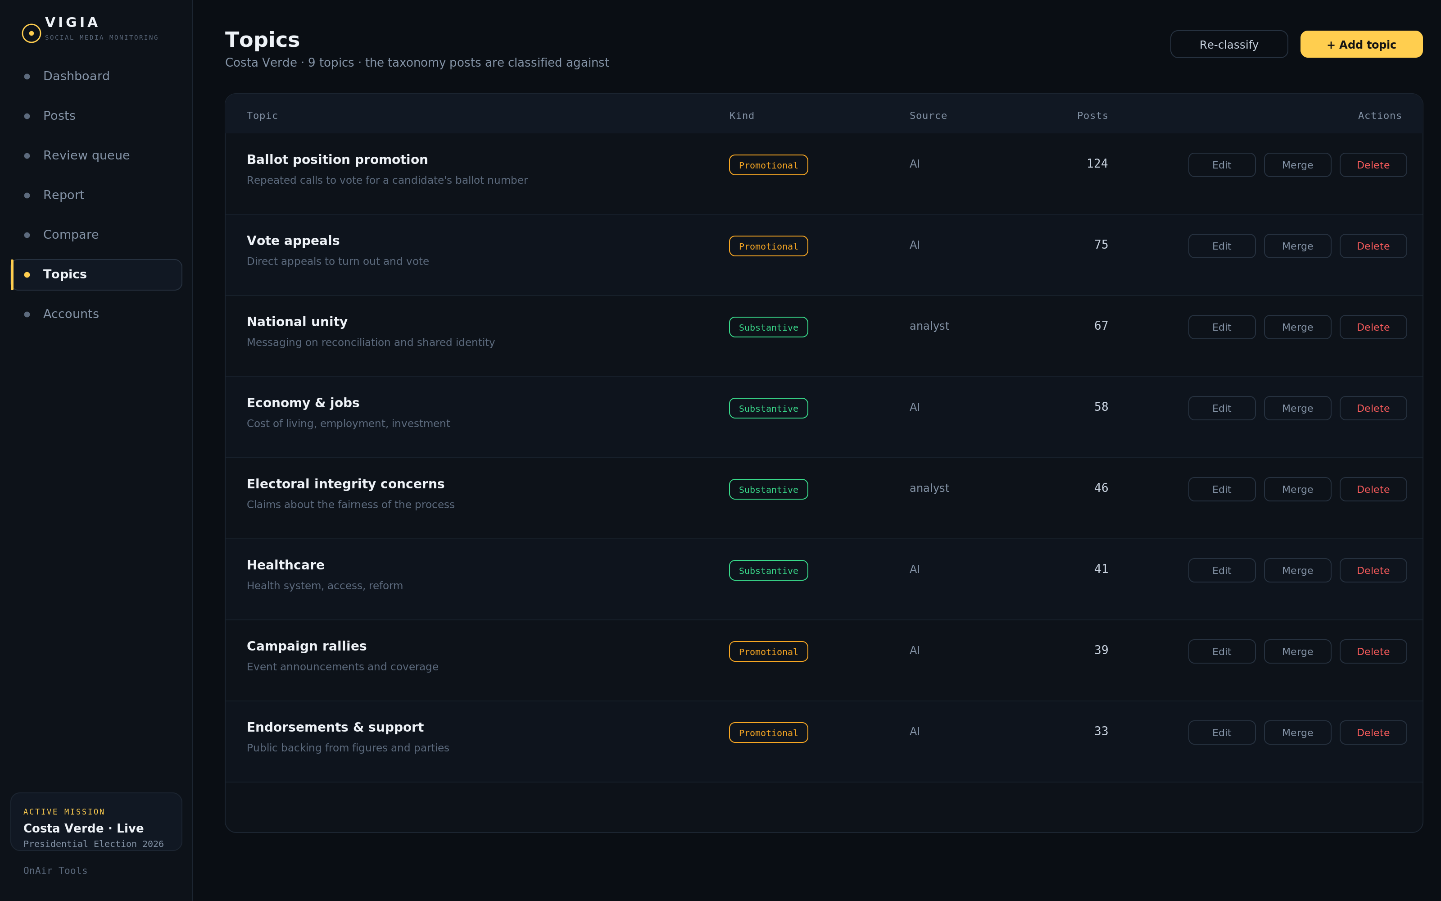Delete the Economy & jobs topic
1441x901 pixels.
(x=1373, y=408)
